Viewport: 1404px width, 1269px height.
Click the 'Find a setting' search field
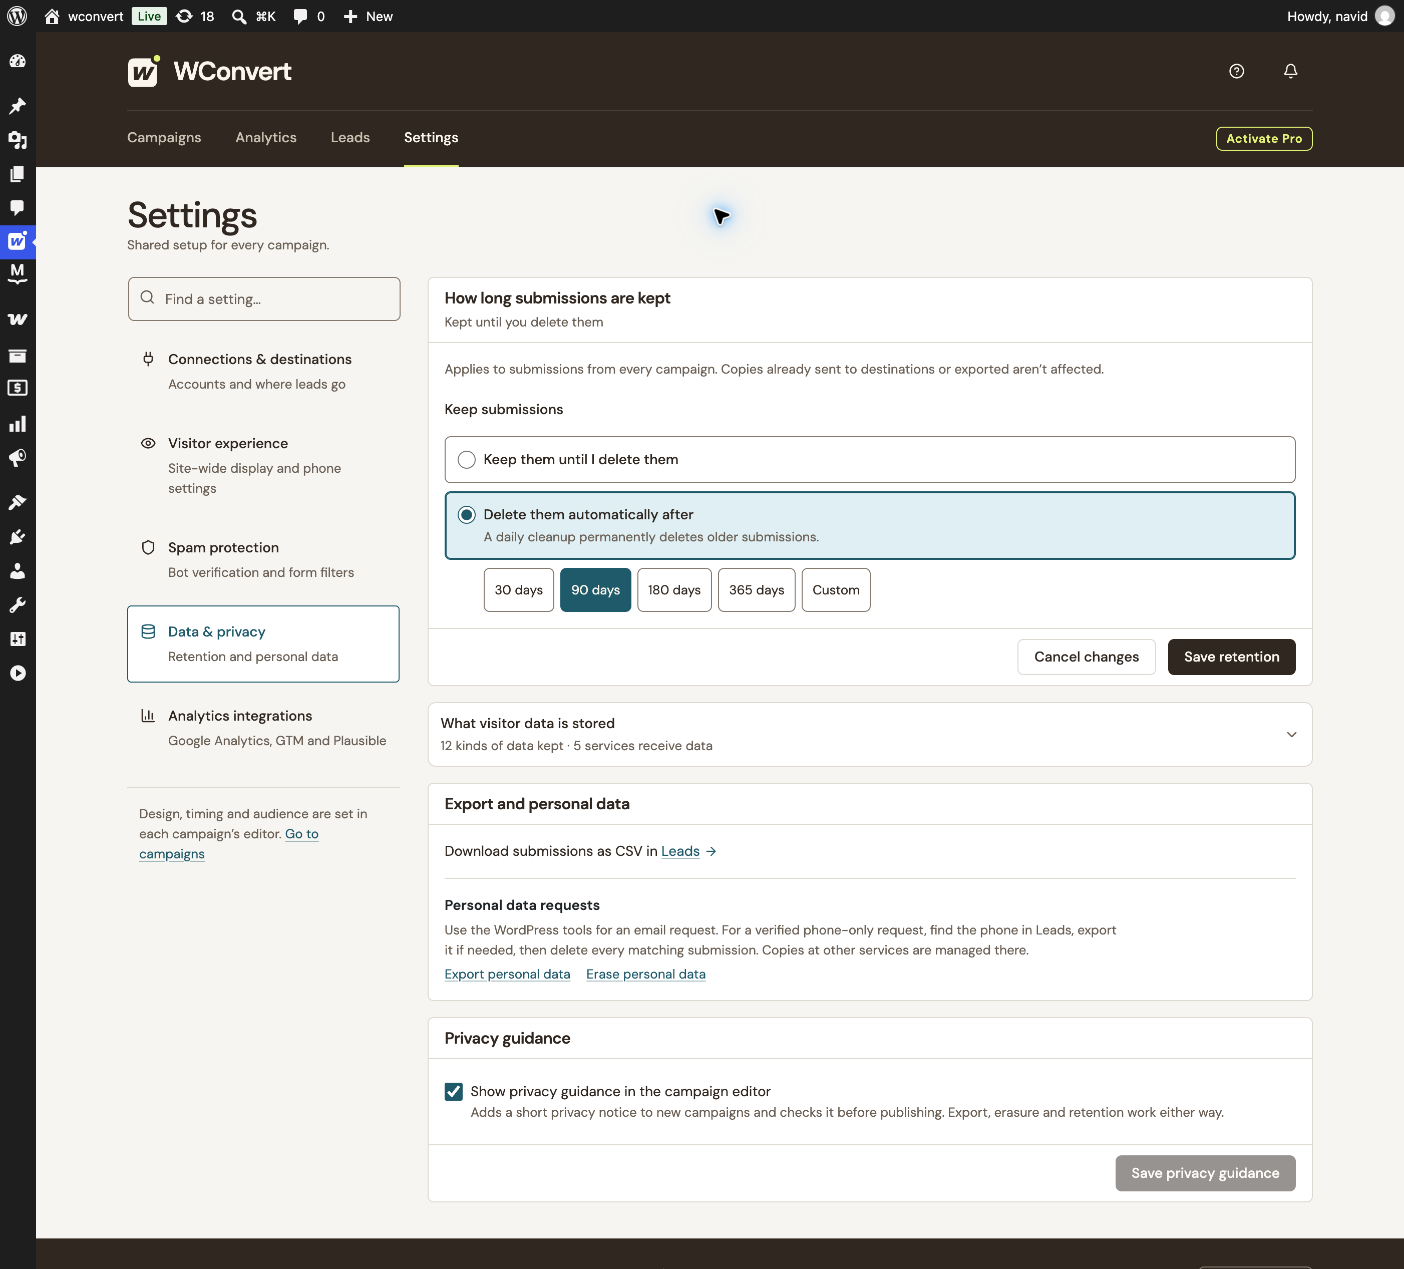264,299
